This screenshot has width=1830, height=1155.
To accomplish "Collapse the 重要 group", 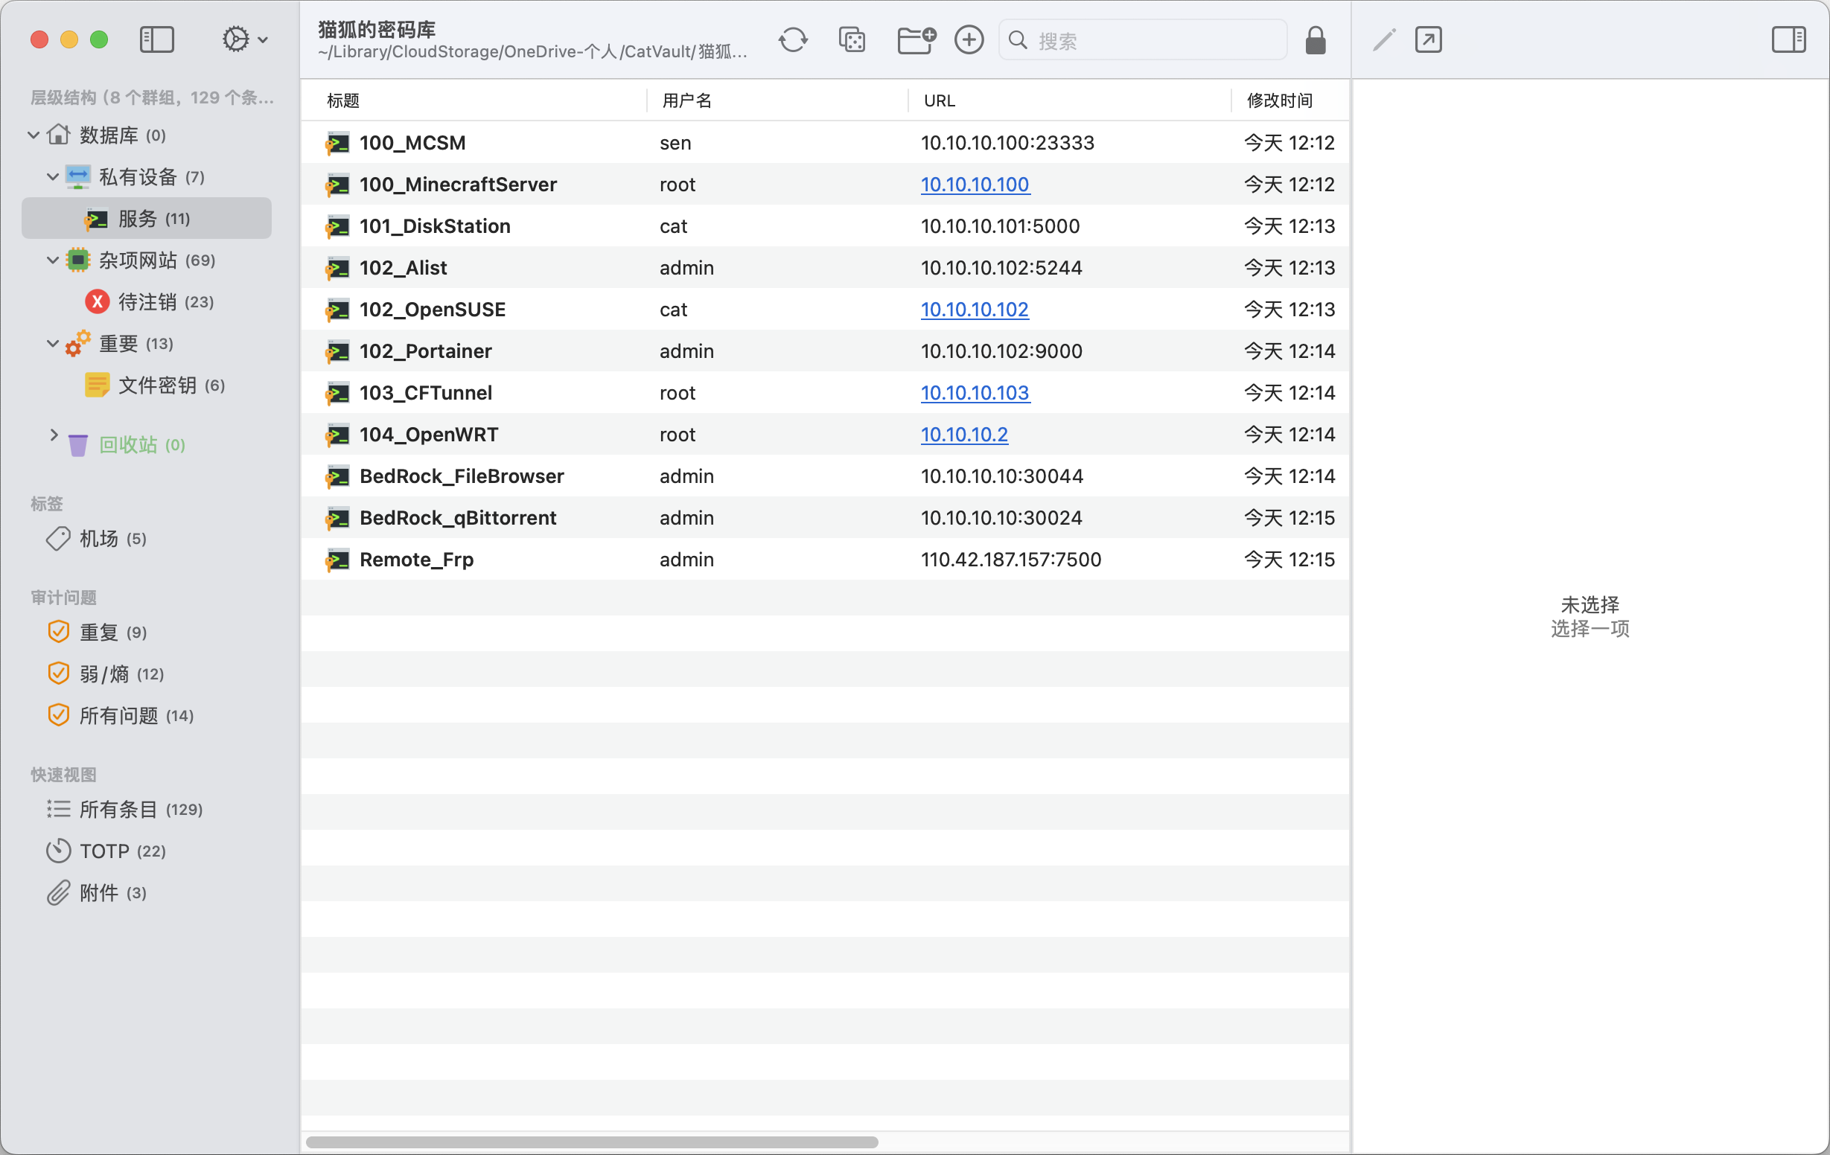I will (x=52, y=344).
